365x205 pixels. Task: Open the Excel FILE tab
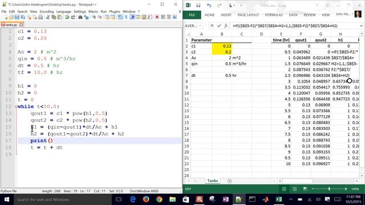pos(192,15)
